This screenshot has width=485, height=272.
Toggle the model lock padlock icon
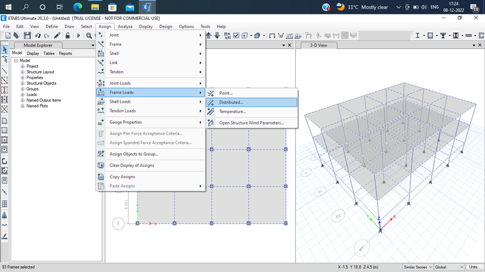68,36
